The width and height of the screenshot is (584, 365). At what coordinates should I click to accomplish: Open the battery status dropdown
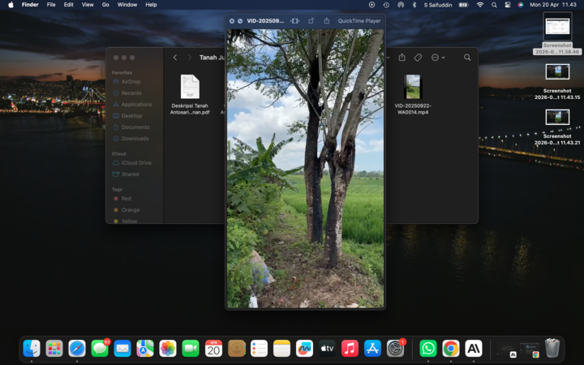[463, 5]
